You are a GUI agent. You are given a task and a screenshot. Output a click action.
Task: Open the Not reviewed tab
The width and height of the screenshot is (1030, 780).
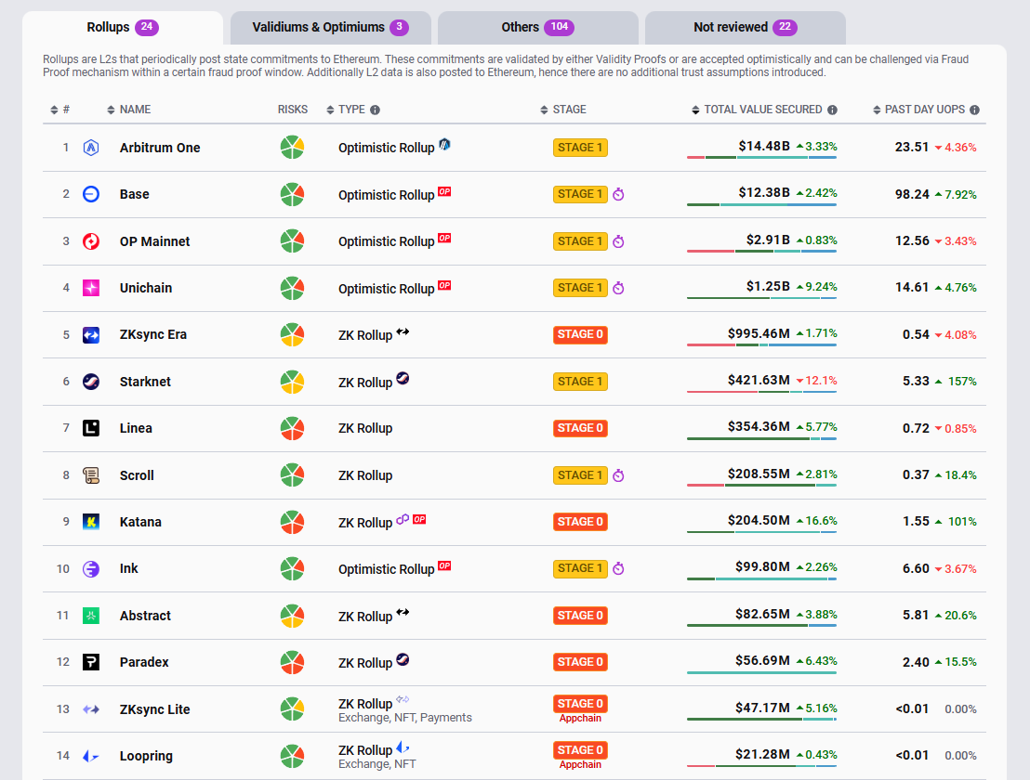(x=746, y=28)
